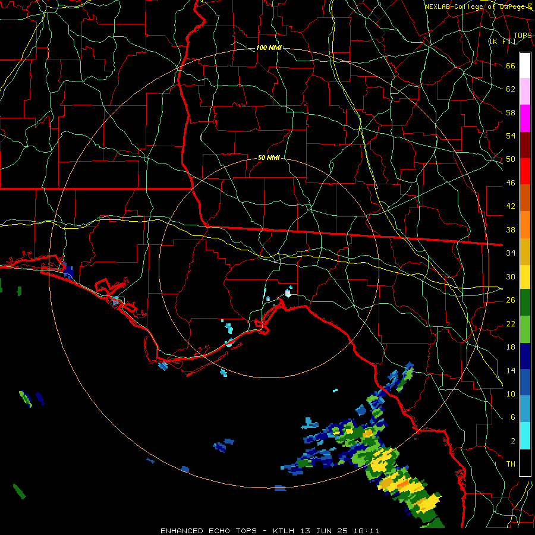The image size is (535, 535).
Task: Click the "10:11" time in caption
Action: pyautogui.click(x=366, y=531)
